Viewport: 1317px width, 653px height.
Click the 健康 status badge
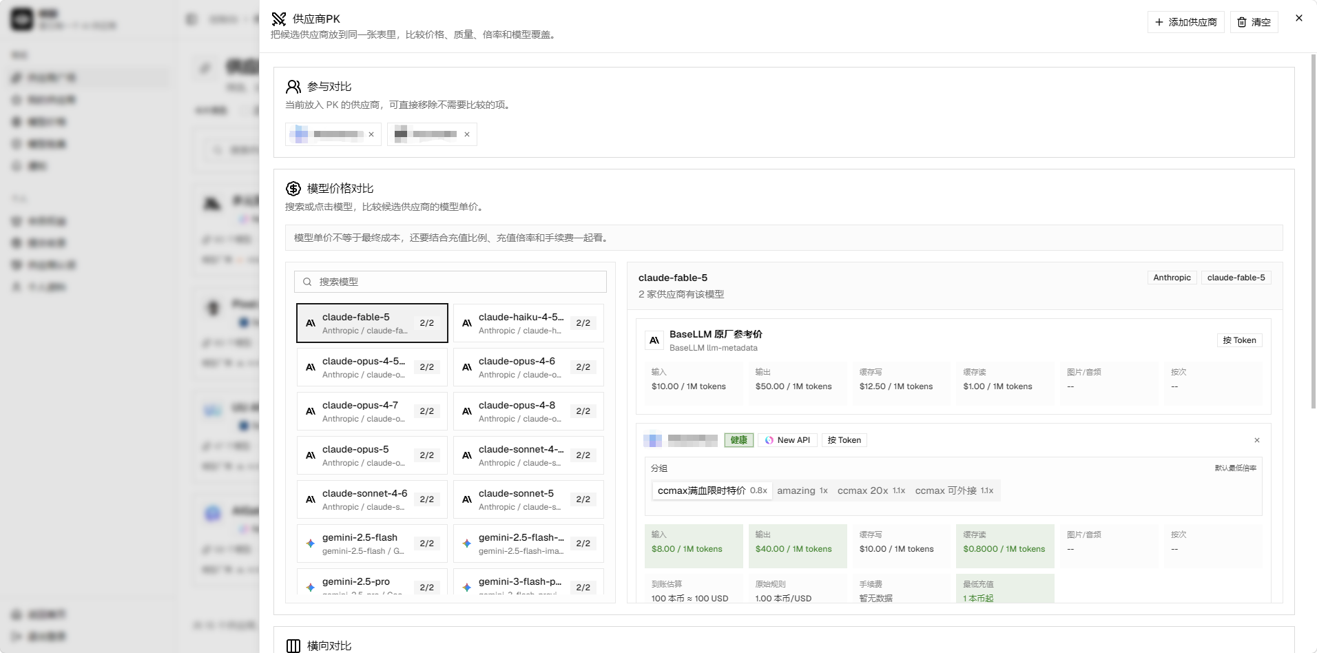point(739,440)
